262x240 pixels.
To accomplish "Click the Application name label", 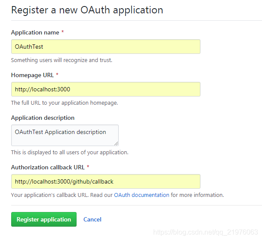I will [x=35, y=32].
